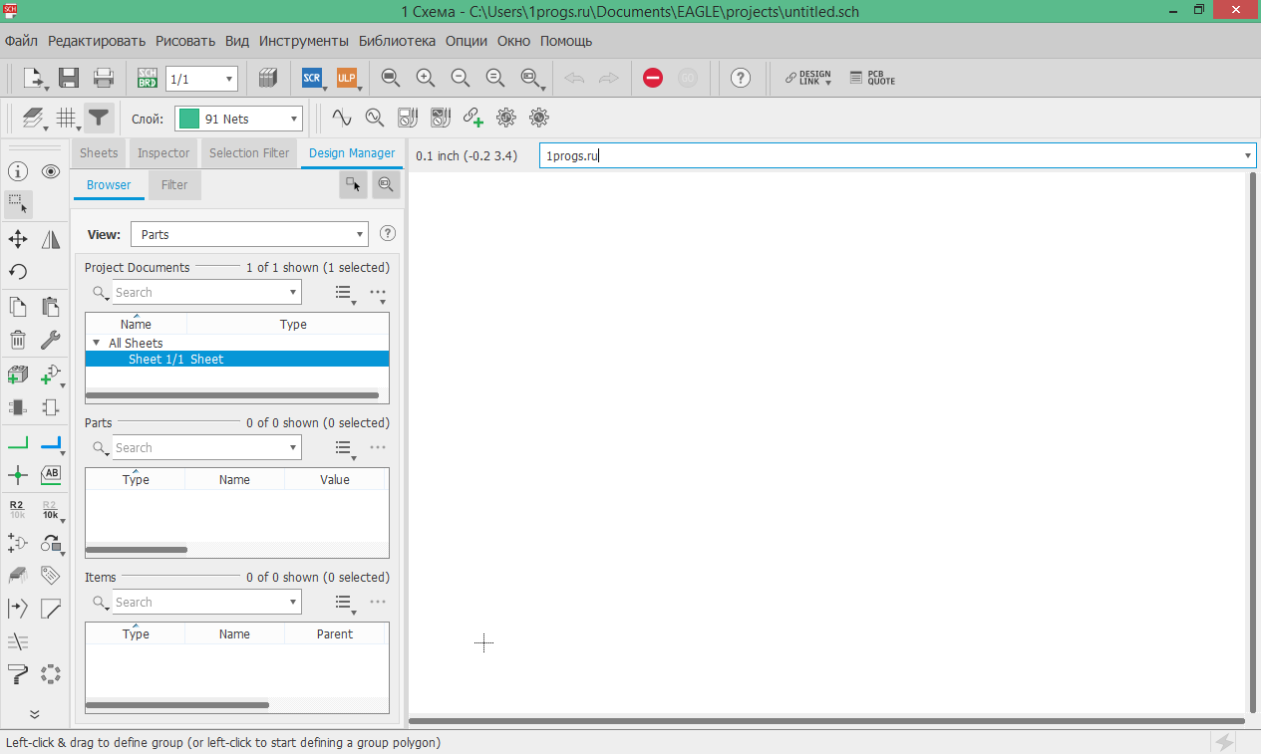Toggle the selection filter funnel button
This screenshot has width=1261, height=754.
tap(98, 119)
